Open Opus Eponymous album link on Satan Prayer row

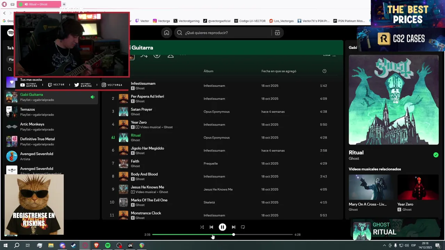click(217, 112)
